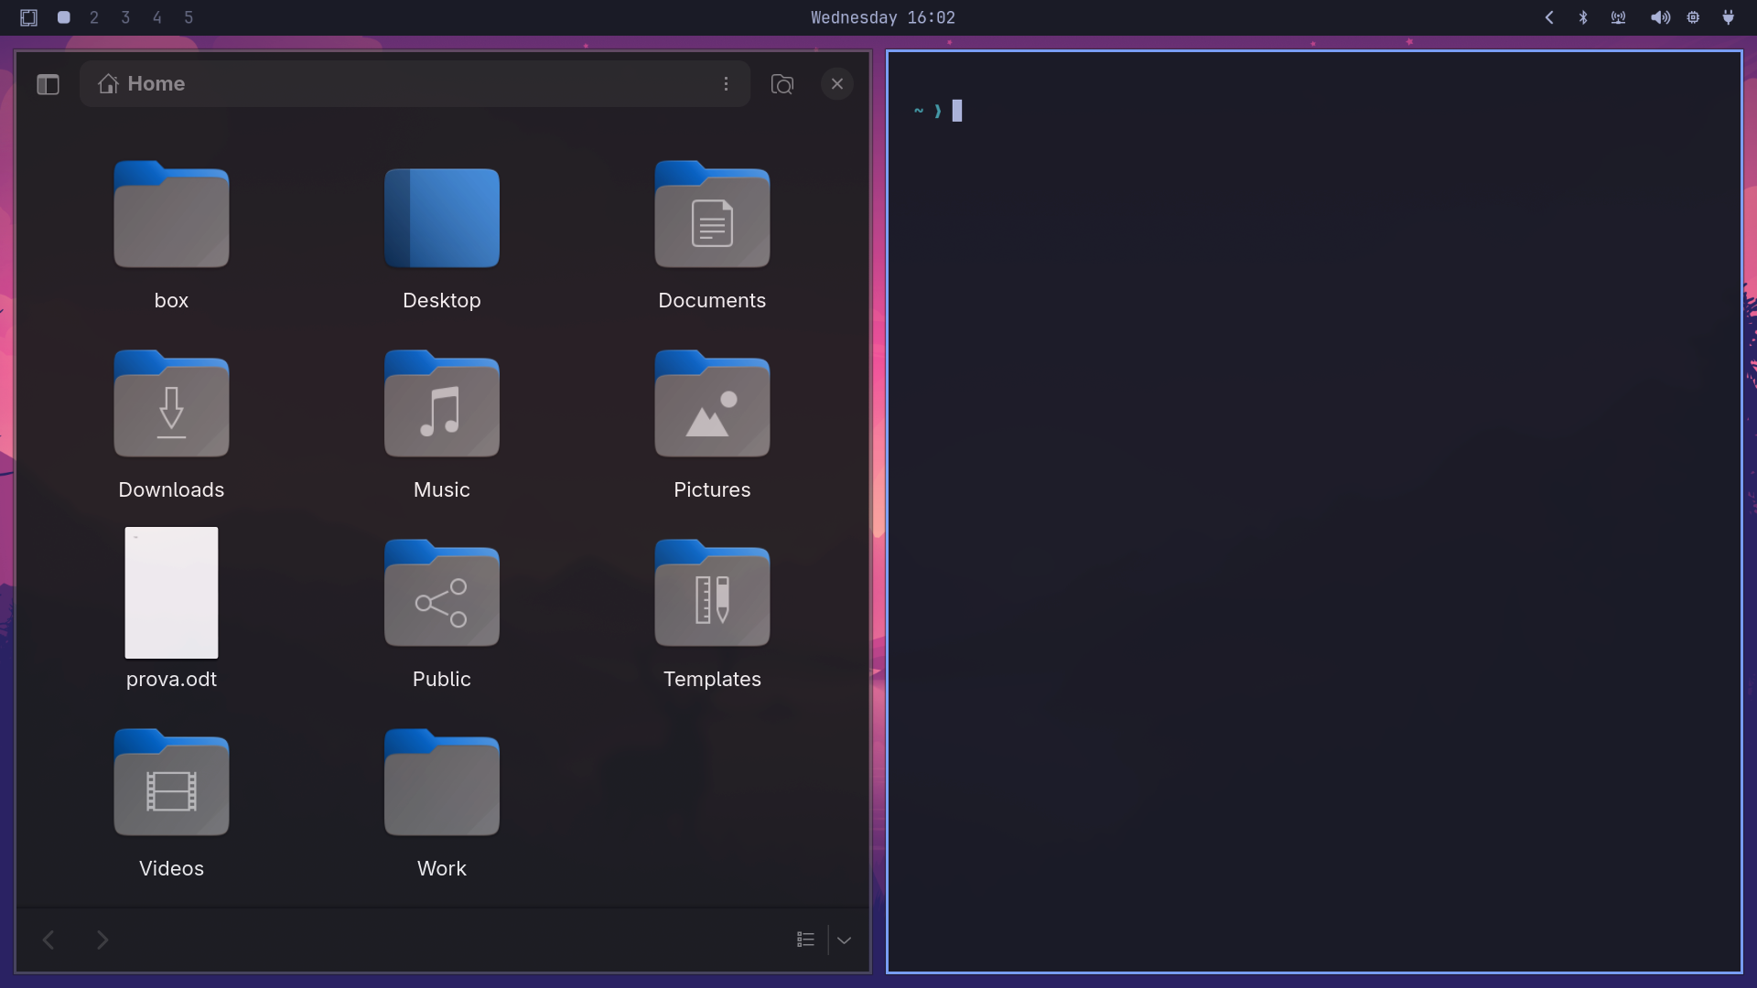Go forward using the right arrow

point(102,940)
